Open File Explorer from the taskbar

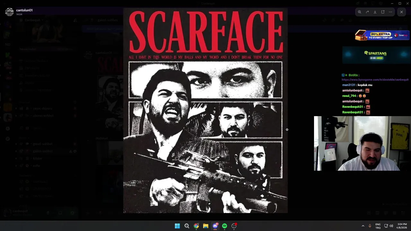205,226
